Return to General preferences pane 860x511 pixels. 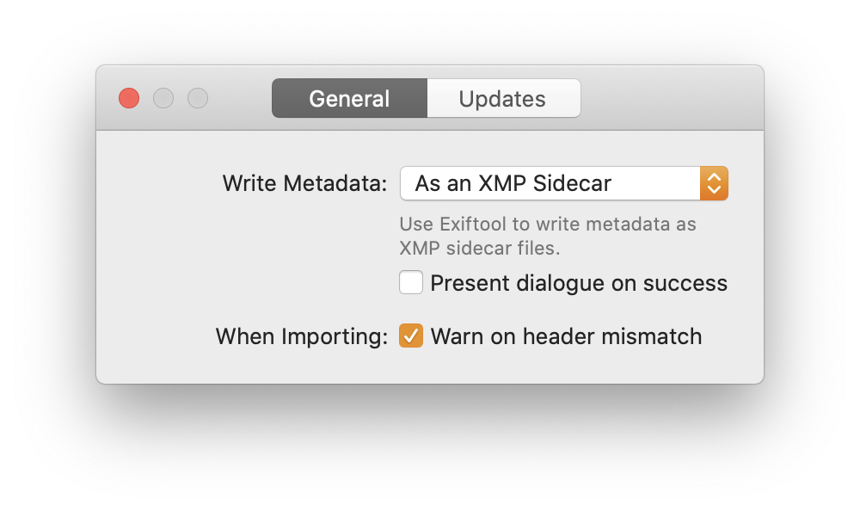coord(349,97)
